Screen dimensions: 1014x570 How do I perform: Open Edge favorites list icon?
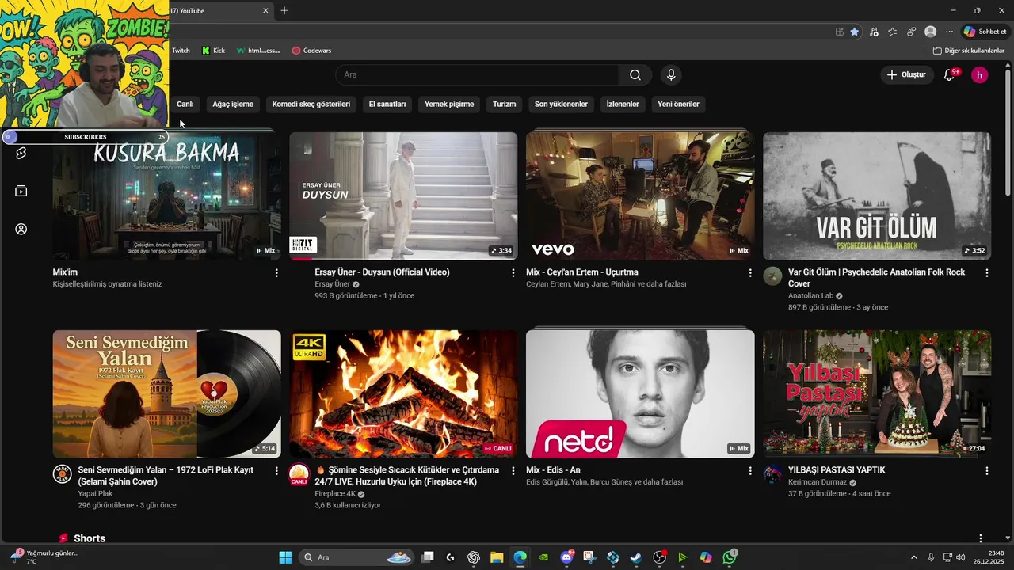click(x=893, y=32)
